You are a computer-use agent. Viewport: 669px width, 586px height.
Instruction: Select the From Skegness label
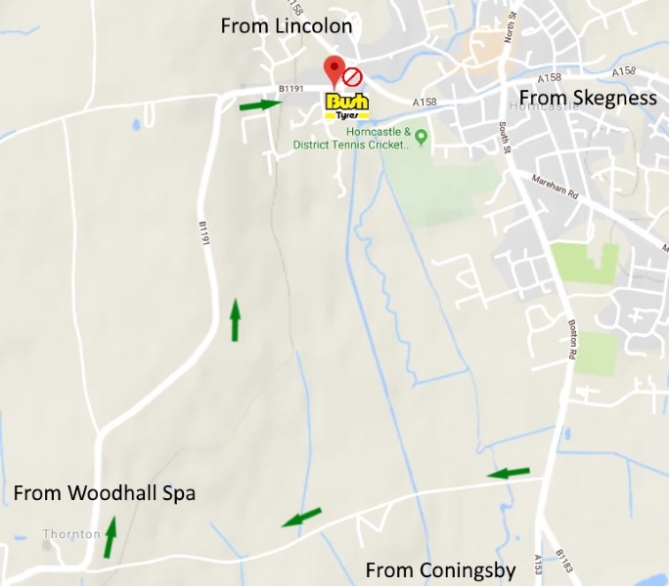coord(588,98)
